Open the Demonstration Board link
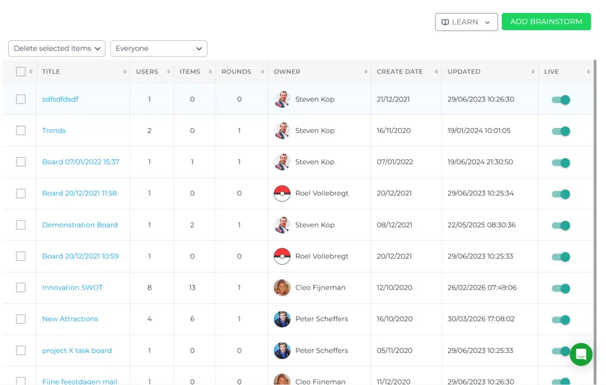 pos(80,225)
